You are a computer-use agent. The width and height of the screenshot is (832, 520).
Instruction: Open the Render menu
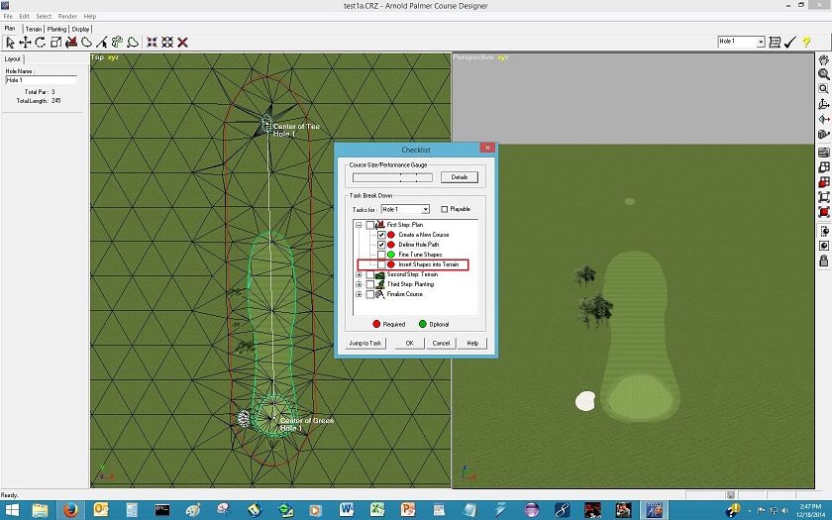[x=67, y=17]
